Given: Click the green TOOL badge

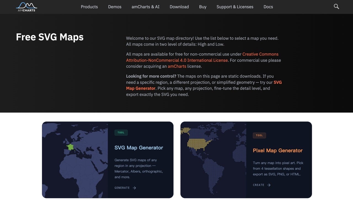Looking at the screenshot, I should click(x=121, y=132).
